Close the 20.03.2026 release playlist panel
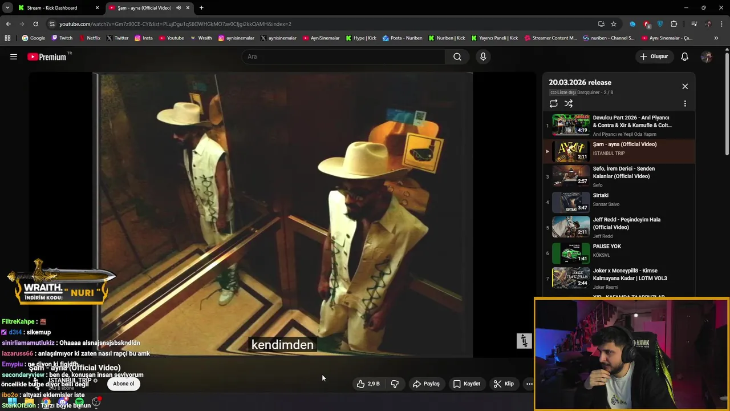 pyautogui.click(x=685, y=86)
